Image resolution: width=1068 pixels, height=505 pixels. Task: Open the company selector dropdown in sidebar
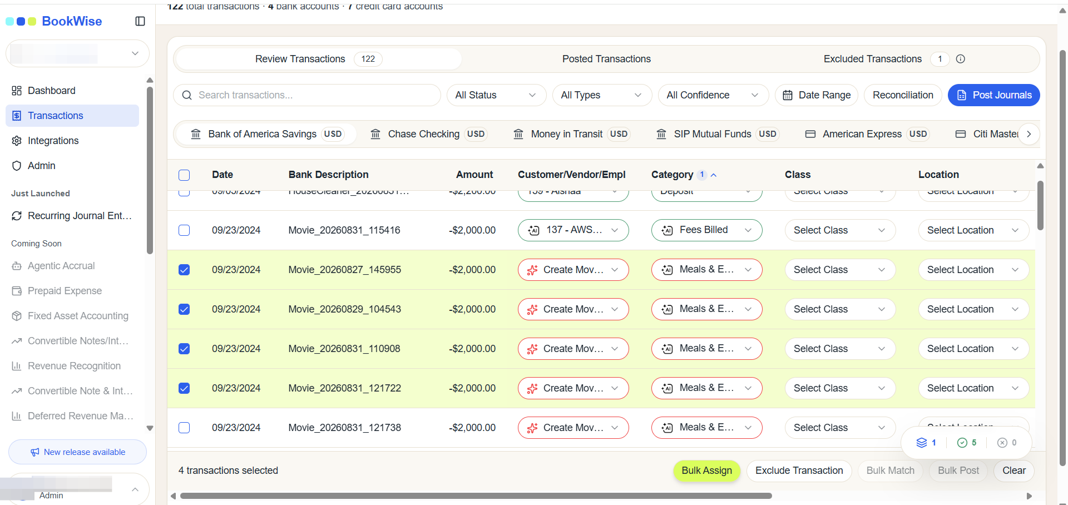77,53
